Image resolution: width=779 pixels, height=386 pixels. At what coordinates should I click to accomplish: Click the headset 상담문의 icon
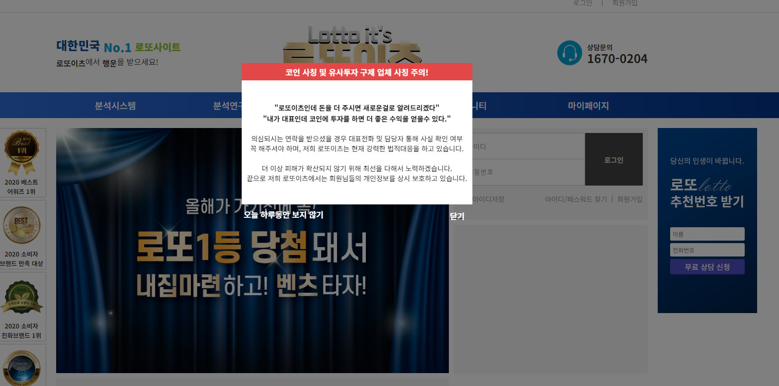[x=570, y=53]
